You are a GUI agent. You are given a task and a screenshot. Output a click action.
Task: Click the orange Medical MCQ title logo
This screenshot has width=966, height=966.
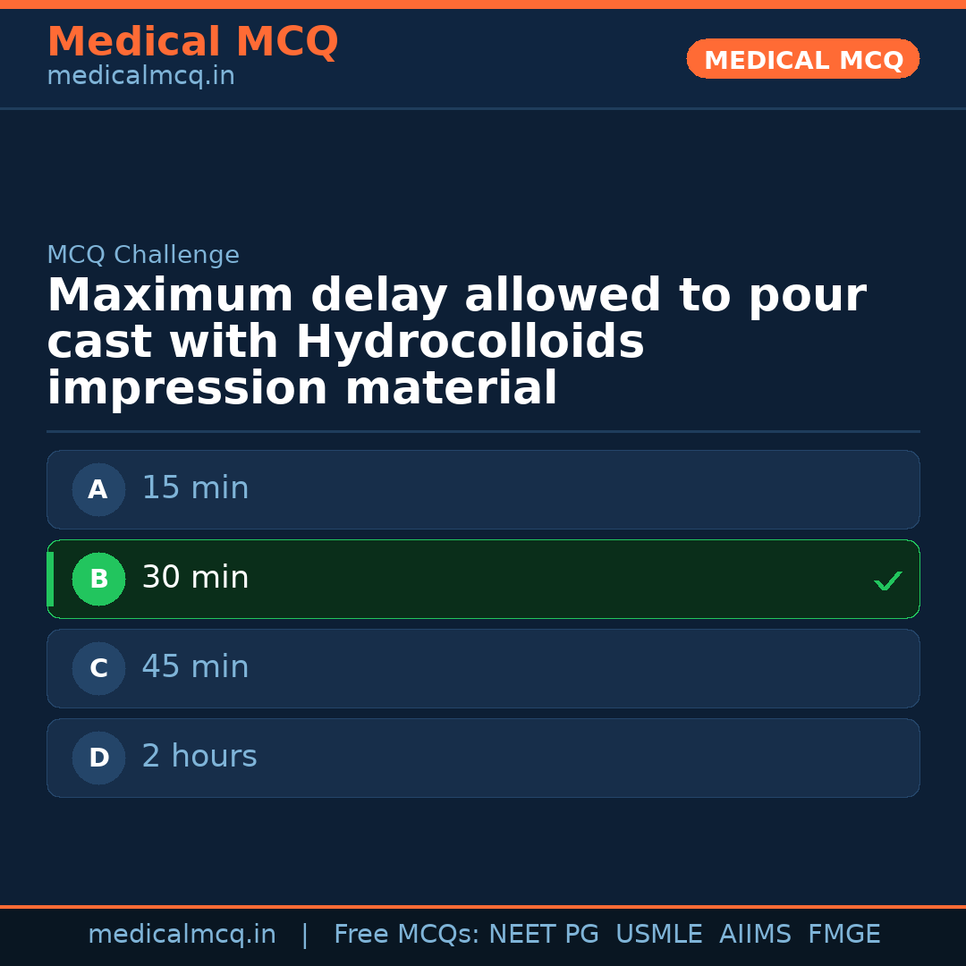tap(192, 42)
